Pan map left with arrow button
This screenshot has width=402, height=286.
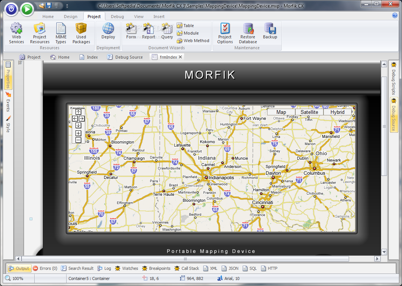tap(75, 118)
